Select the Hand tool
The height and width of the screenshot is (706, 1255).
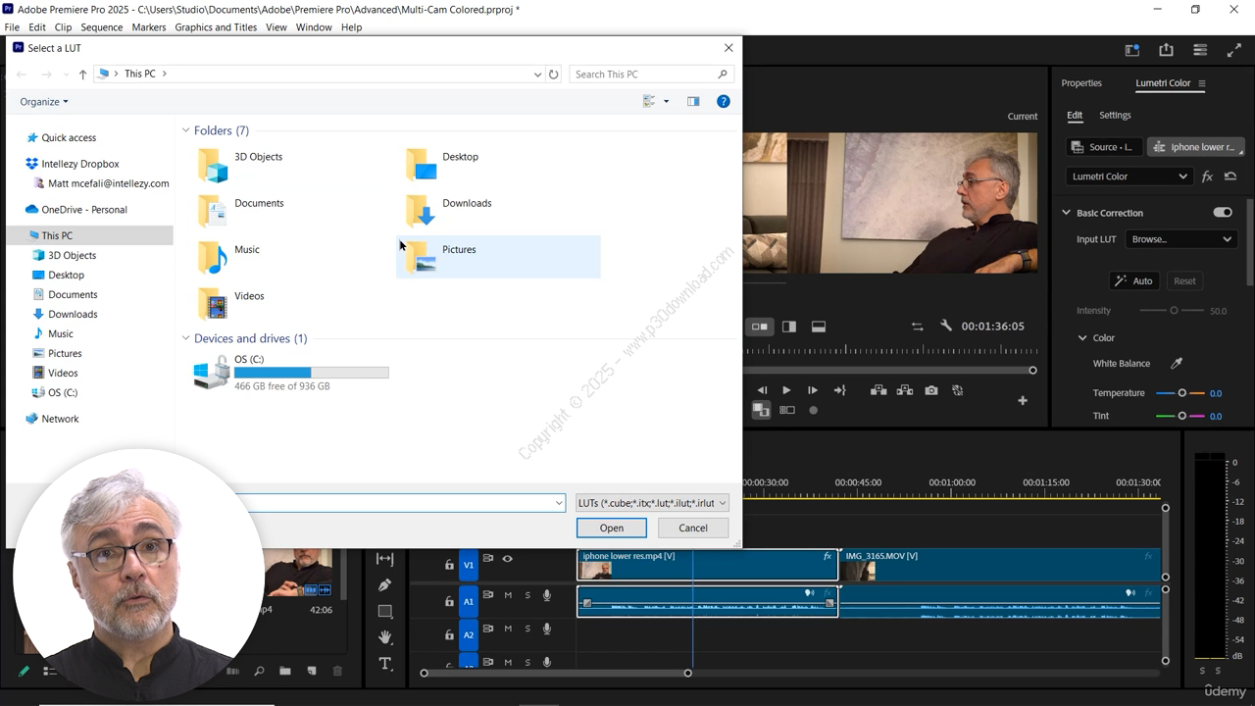click(384, 637)
